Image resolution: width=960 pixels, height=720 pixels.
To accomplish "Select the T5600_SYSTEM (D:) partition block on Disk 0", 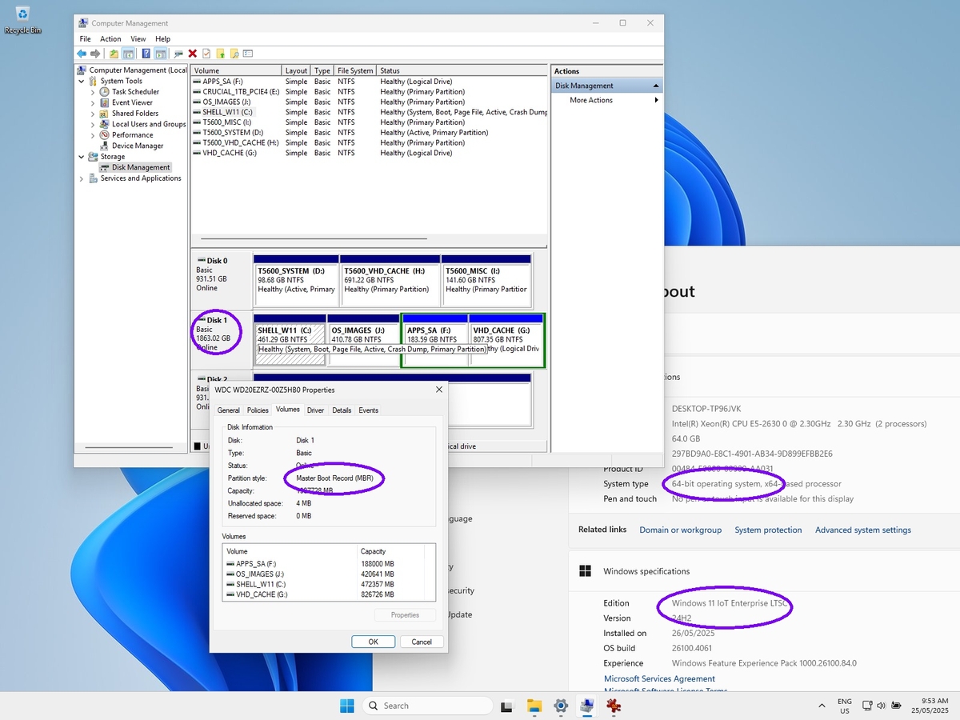I will (x=296, y=280).
